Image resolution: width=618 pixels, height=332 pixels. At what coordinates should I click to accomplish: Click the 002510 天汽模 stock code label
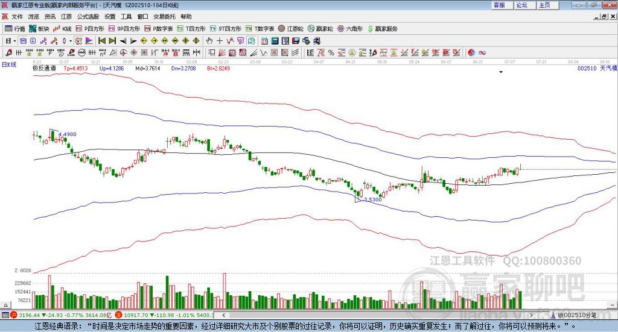pyautogui.click(x=597, y=68)
